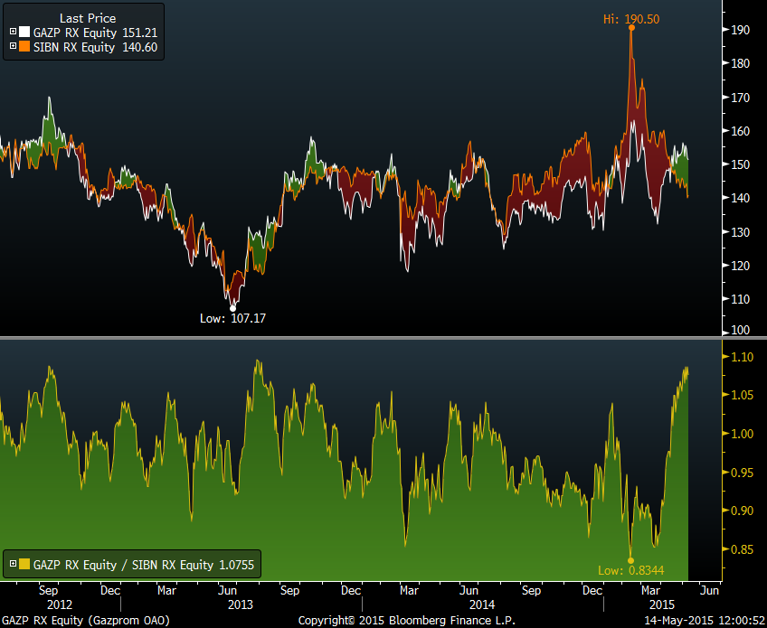767x628 pixels.
Task: Click the 'Hi: 190.50' annotation label
Action: tap(631, 19)
